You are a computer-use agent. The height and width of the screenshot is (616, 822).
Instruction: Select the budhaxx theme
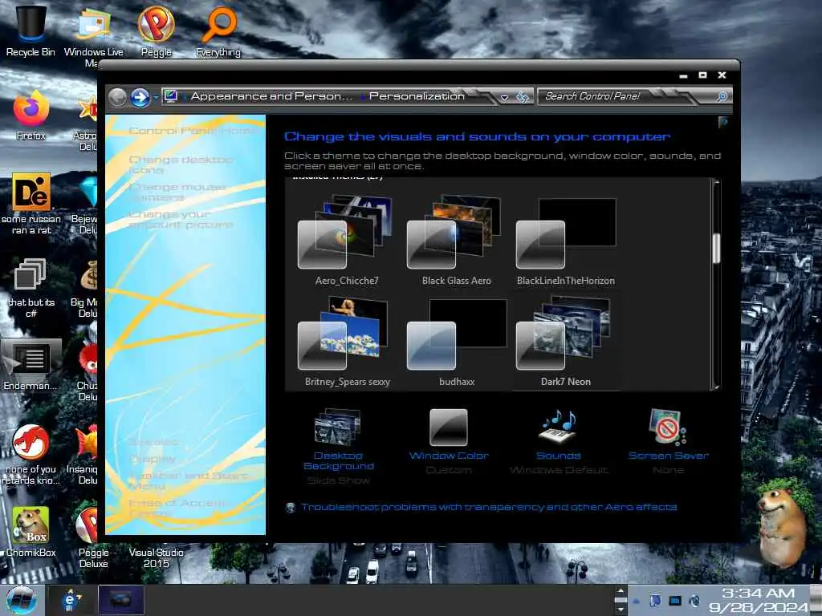pos(456,342)
